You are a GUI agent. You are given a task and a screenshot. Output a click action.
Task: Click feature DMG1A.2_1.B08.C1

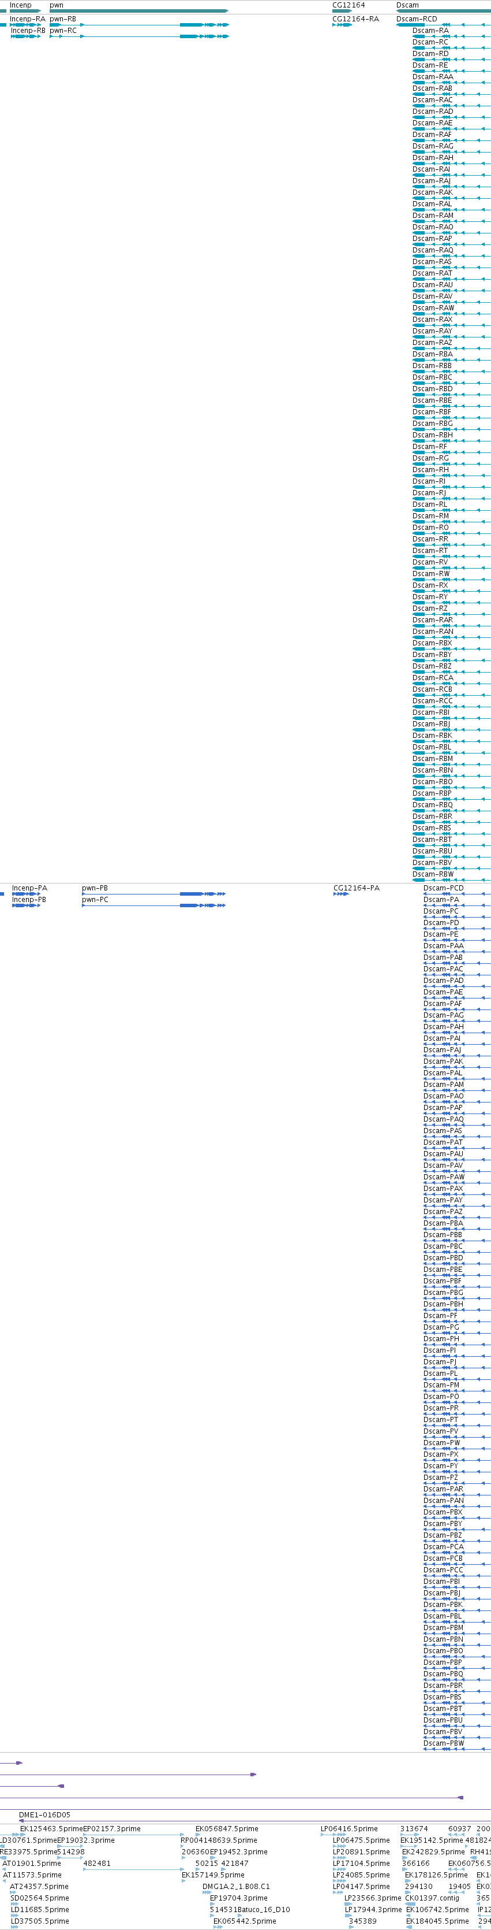pos(236,1887)
